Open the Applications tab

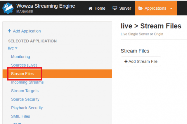click(x=156, y=8)
